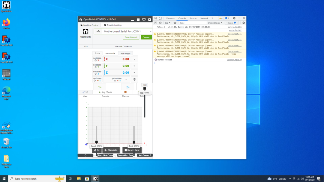Show the console sidebar panel icon
Viewport: 324px width, 182px height.
point(156,23)
